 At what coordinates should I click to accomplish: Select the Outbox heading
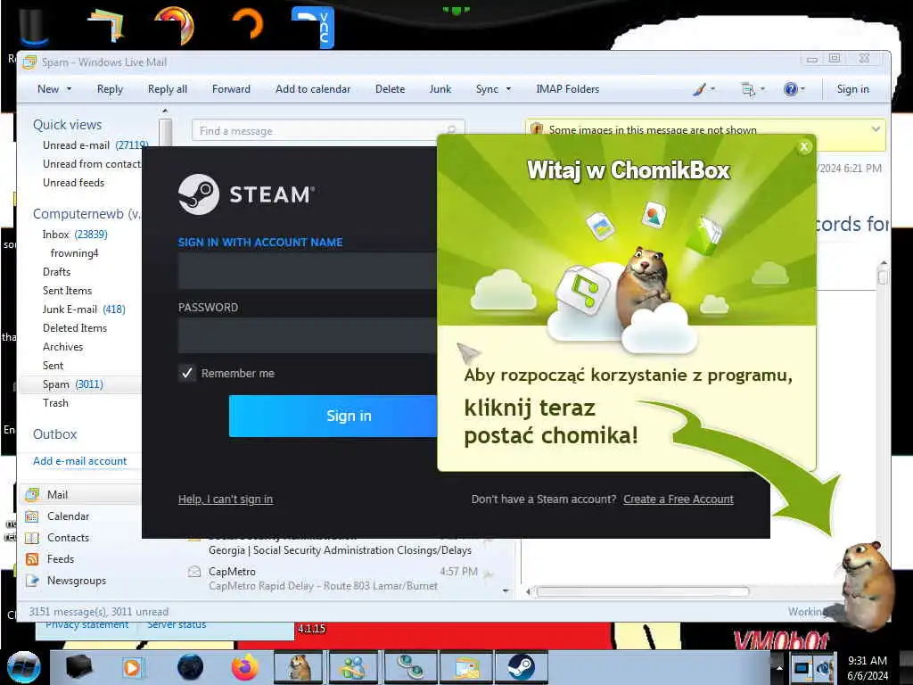[54, 434]
